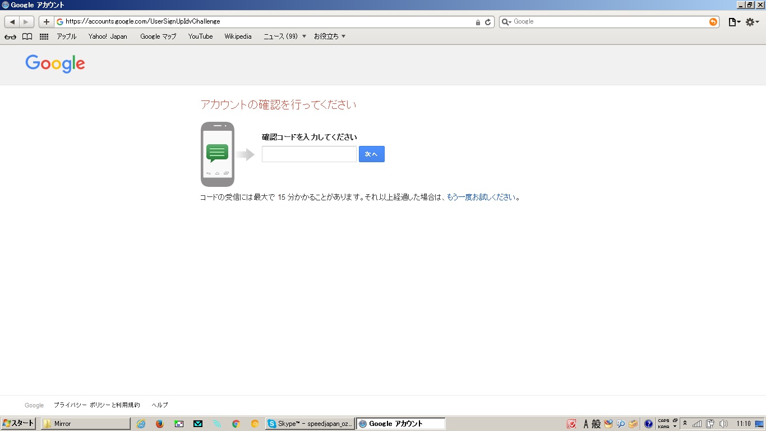The width and height of the screenshot is (766, 431).
Task: Expand the ニュース (99) bookmarks folder
Action: coord(285,36)
